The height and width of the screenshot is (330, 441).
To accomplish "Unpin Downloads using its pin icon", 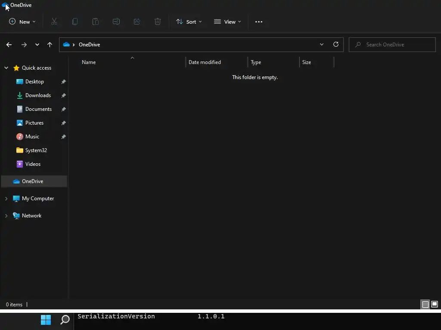I will [x=64, y=95].
